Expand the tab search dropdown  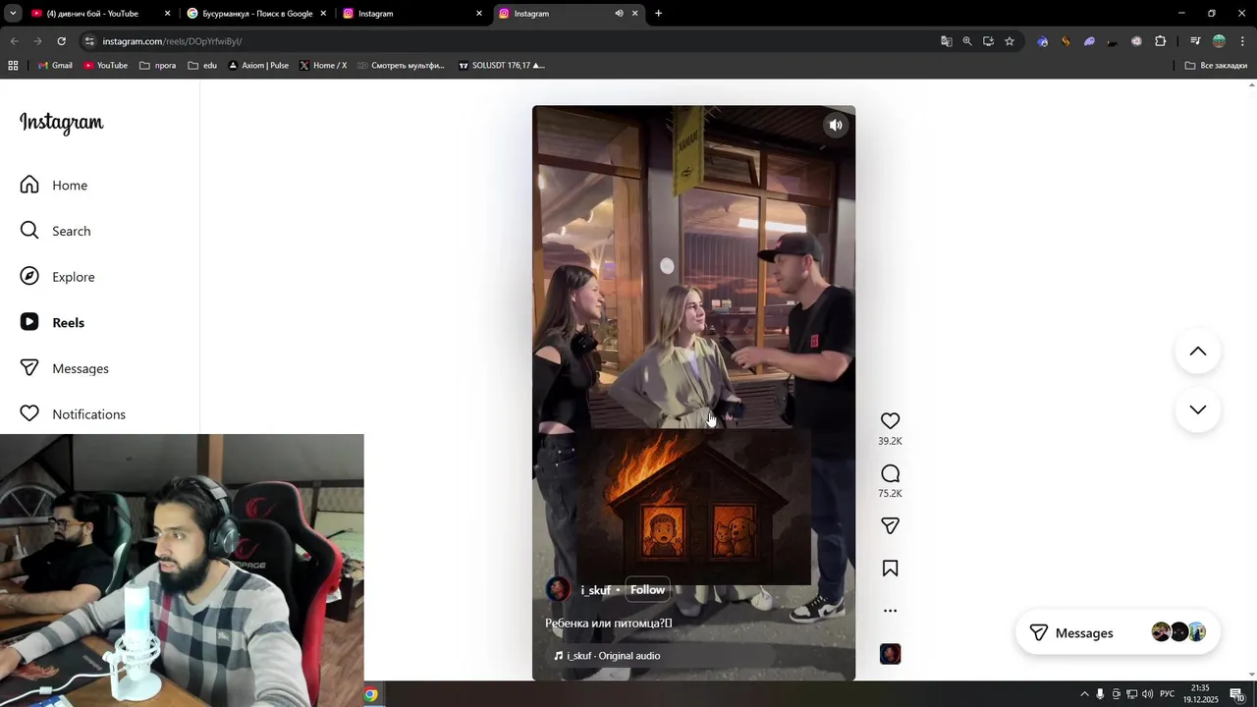pos(12,14)
